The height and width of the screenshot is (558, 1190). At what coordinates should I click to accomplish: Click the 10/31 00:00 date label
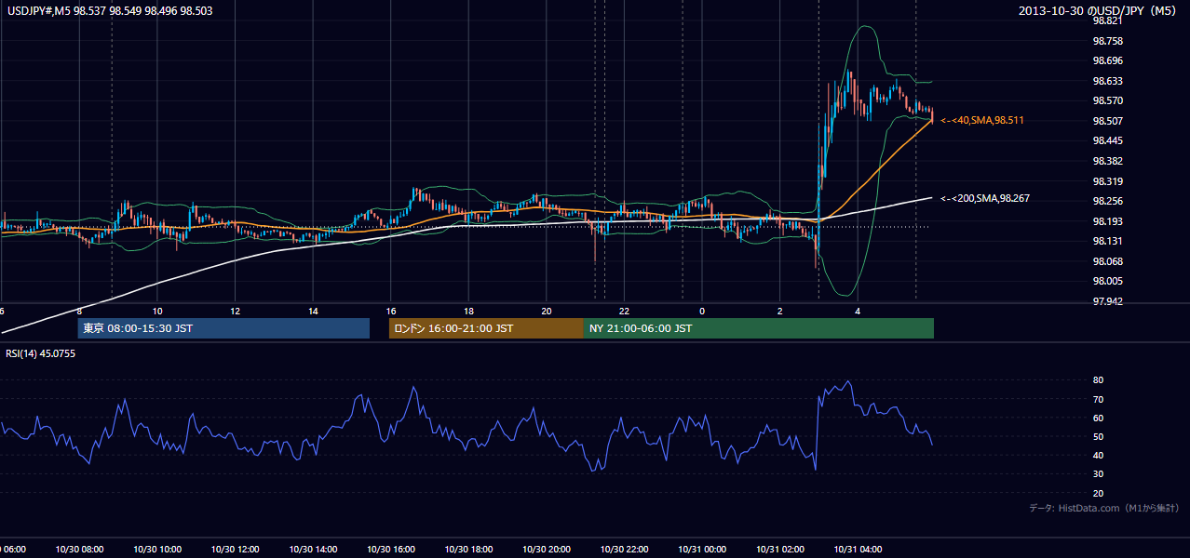pyautogui.click(x=702, y=550)
